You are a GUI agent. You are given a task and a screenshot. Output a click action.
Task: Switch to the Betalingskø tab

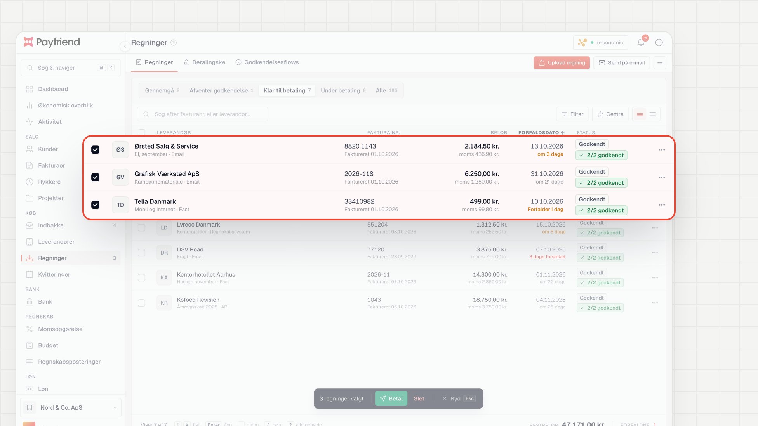[x=204, y=62]
